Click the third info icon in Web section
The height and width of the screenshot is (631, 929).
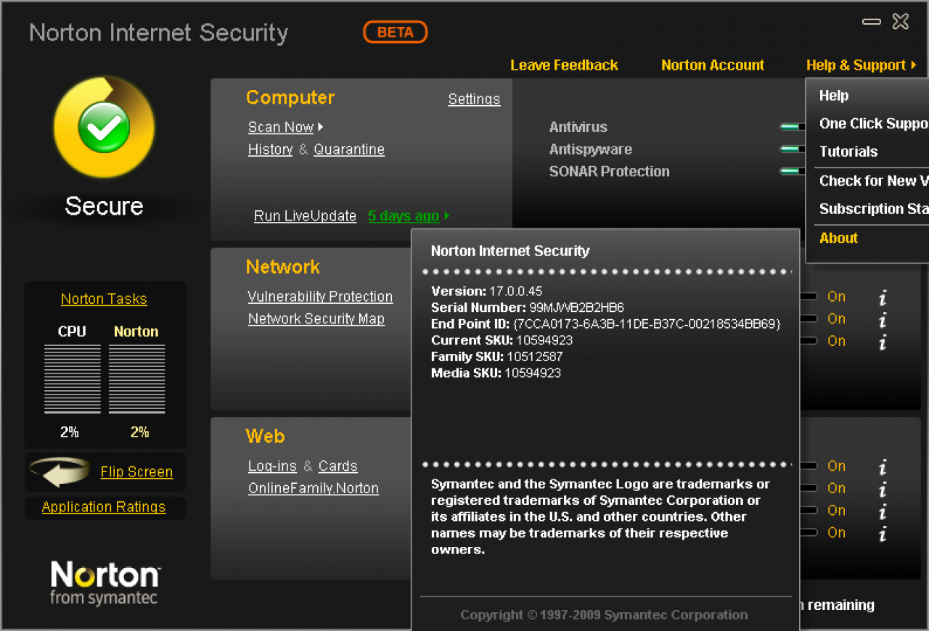click(883, 512)
